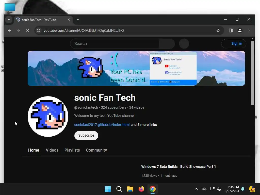260x195 pixels.
Task: Click the @sonicfantech handle text
Action: [86, 107]
